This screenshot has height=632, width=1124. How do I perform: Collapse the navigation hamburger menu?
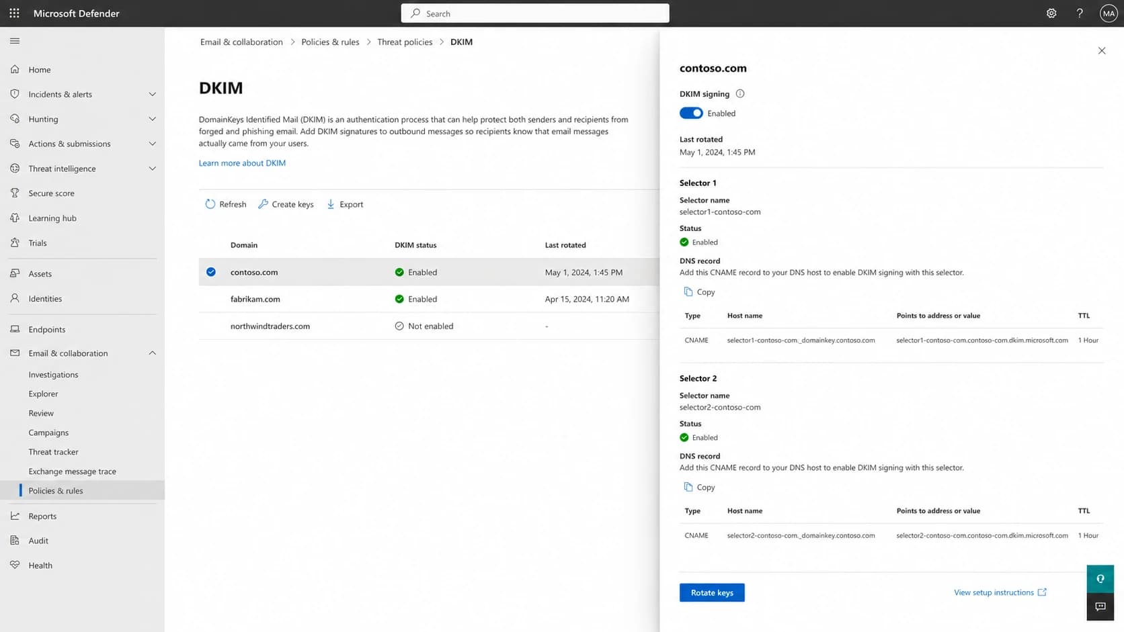click(x=15, y=41)
